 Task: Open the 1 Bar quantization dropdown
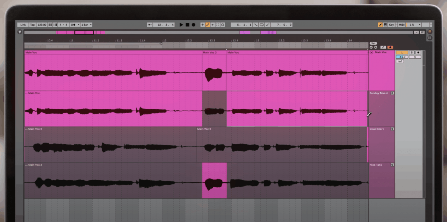87,25
